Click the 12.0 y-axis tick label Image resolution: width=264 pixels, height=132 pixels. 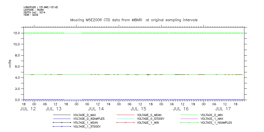[x=16, y=33]
